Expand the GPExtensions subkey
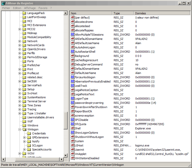The width and height of the screenshot is (192, 168). click(x=24, y=137)
